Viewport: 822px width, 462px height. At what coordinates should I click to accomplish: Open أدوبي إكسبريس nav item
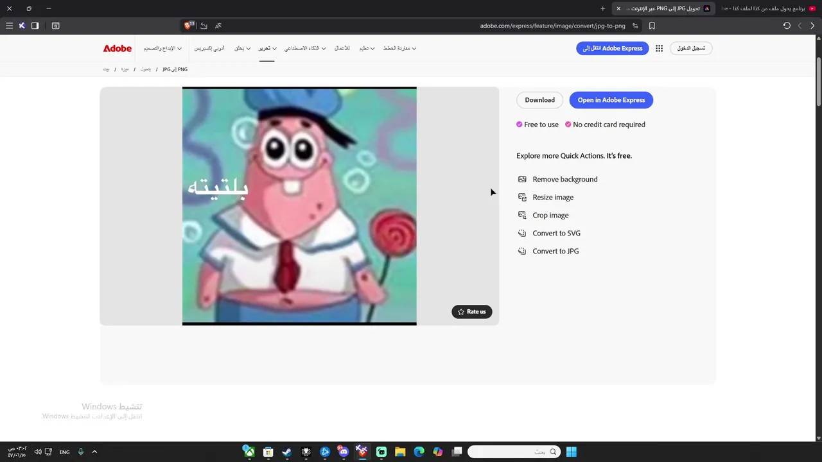click(x=209, y=48)
